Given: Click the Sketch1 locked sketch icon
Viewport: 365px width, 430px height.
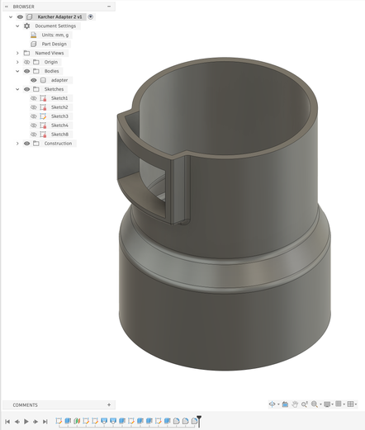Looking at the screenshot, I should coord(43,98).
